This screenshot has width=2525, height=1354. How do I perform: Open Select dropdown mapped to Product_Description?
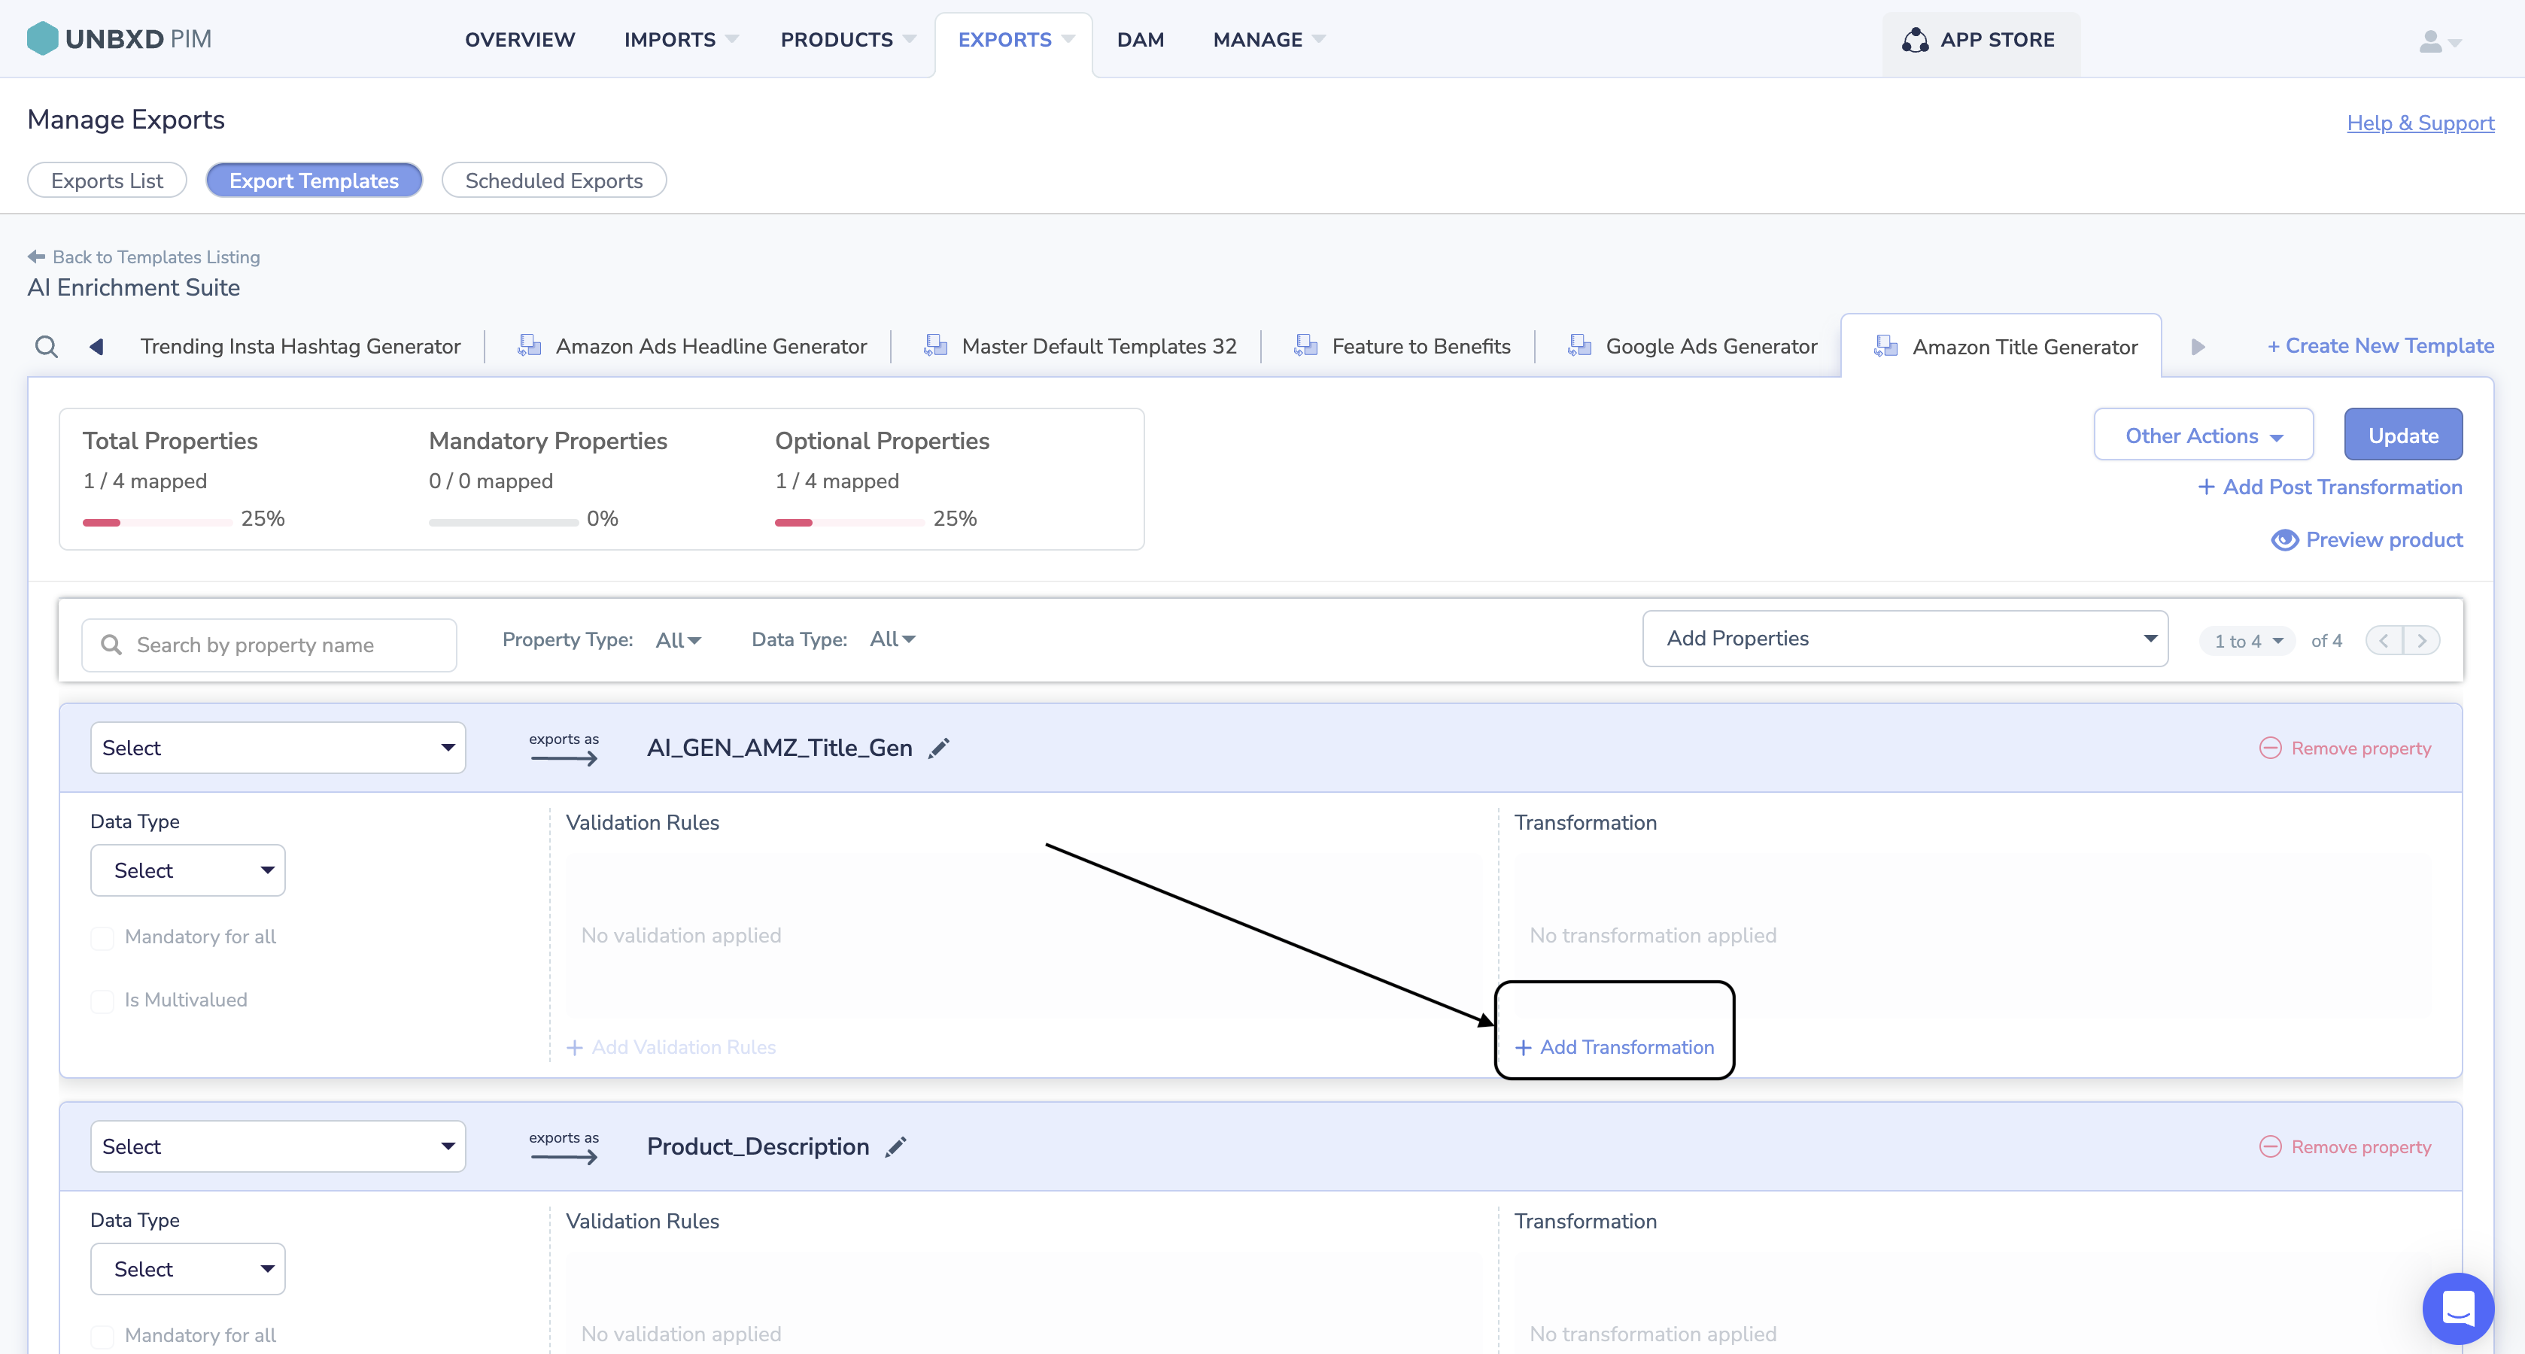coord(278,1146)
